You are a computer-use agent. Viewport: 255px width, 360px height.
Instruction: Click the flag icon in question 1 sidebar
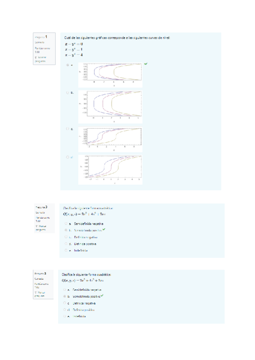coord(36,57)
